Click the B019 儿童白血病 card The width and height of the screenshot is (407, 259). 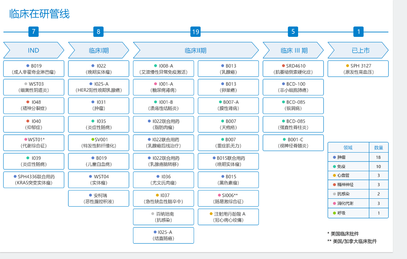pos(99,162)
